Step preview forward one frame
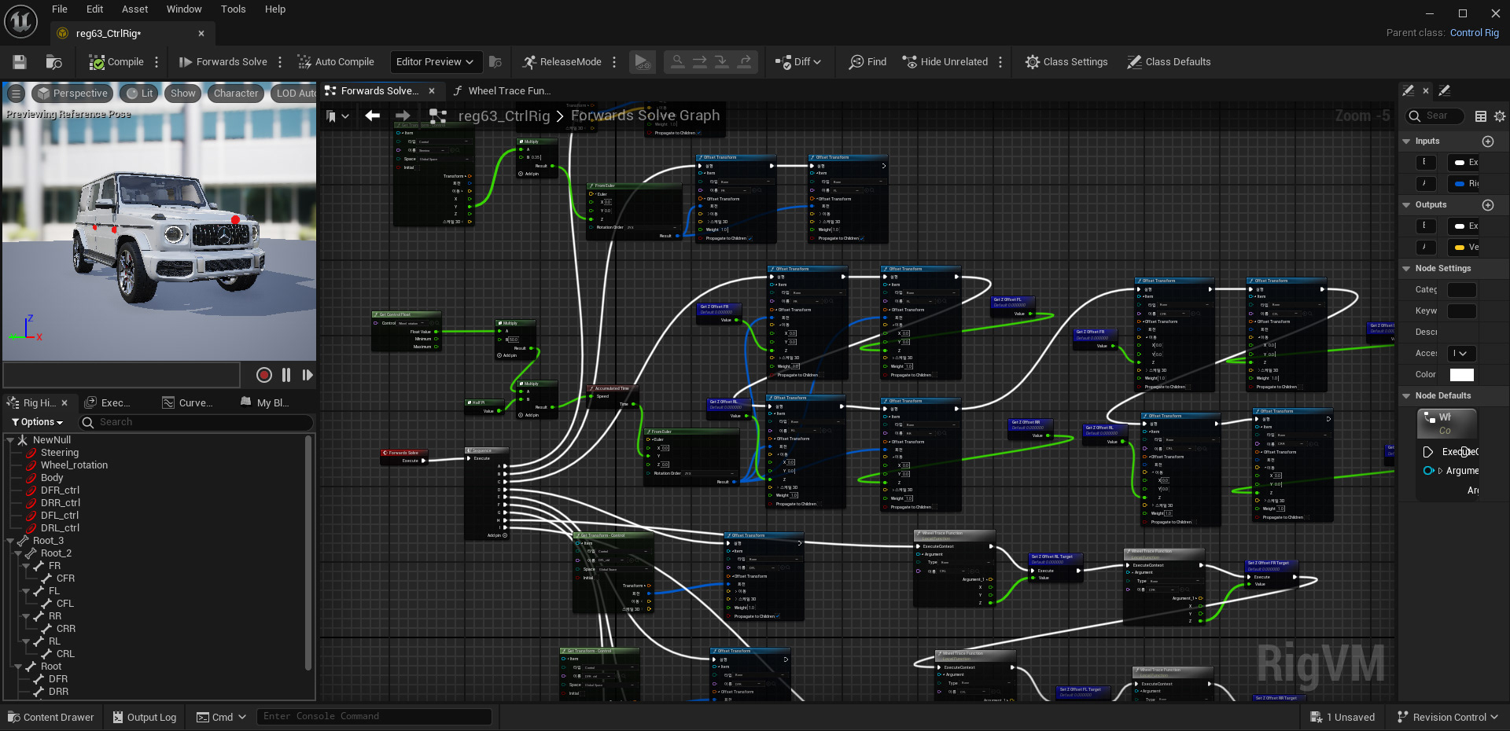The height and width of the screenshot is (731, 1510). point(308,375)
